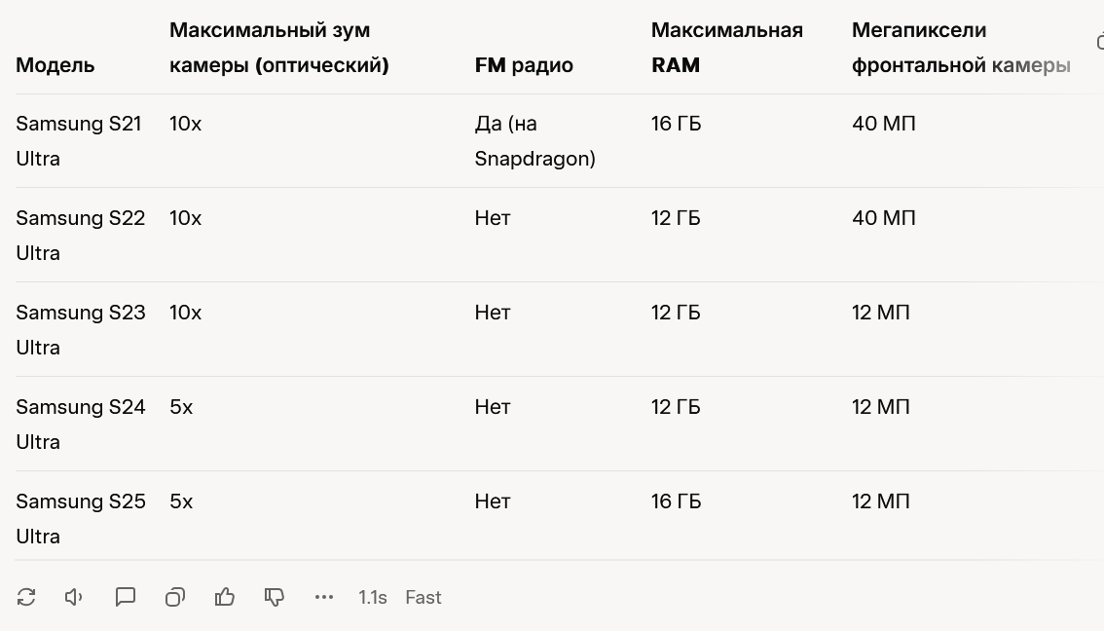Click the Fast model label
Screen dimensions: 1104x631
tap(423, 597)
